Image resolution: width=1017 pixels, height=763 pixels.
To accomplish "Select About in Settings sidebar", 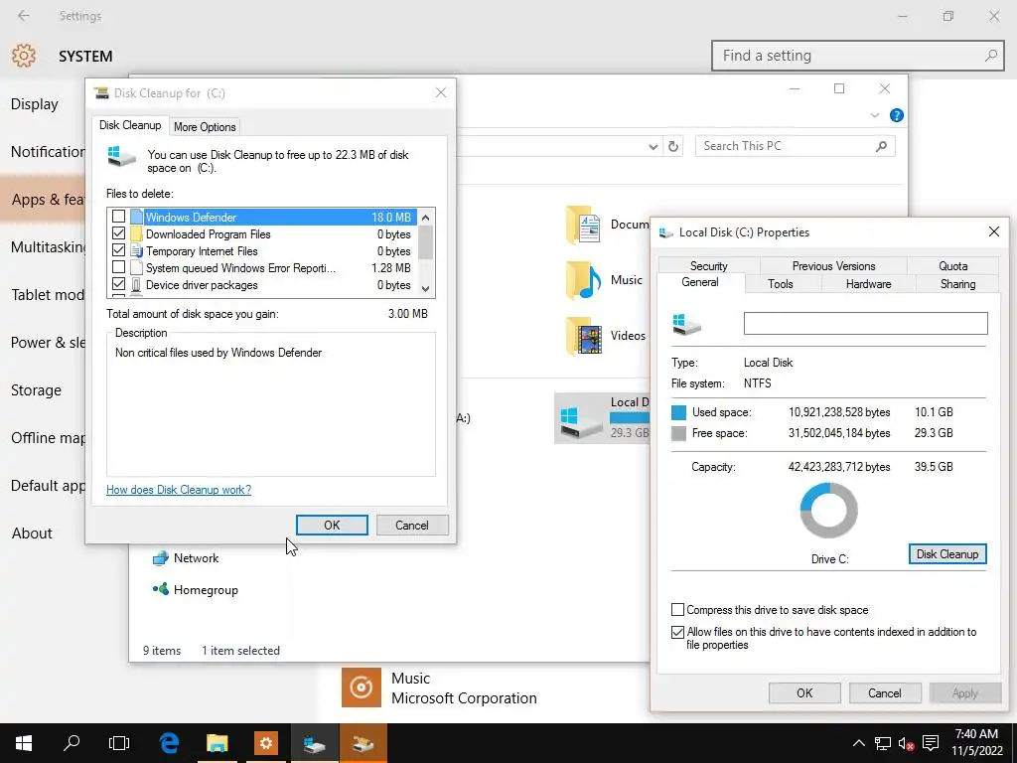I will (x=32, y=534).
